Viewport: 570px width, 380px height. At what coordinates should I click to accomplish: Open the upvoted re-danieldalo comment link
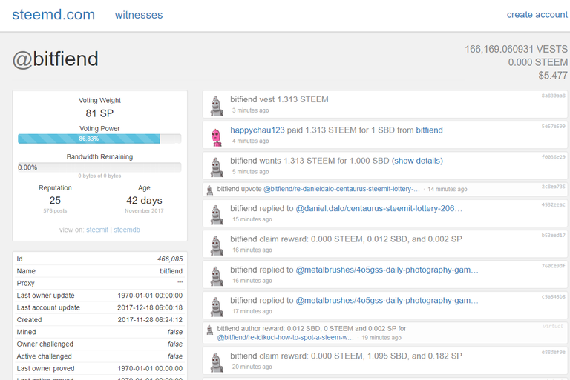tap(341, 190)
